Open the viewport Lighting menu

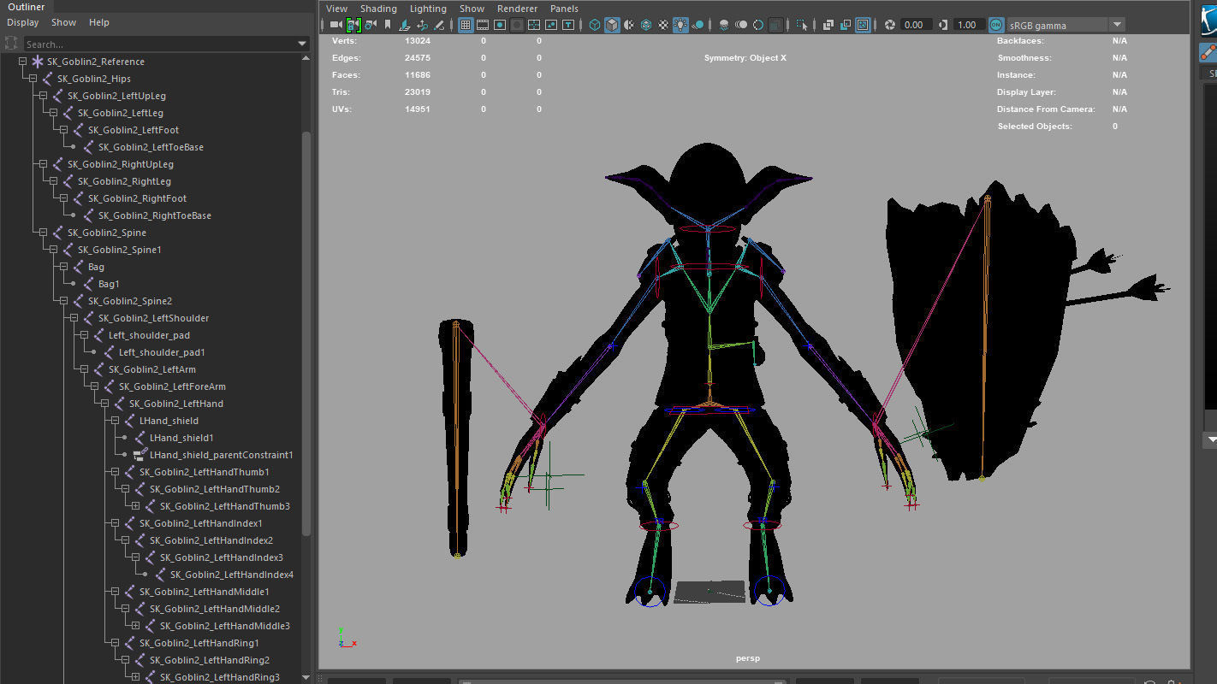click(x=428, y=9)
